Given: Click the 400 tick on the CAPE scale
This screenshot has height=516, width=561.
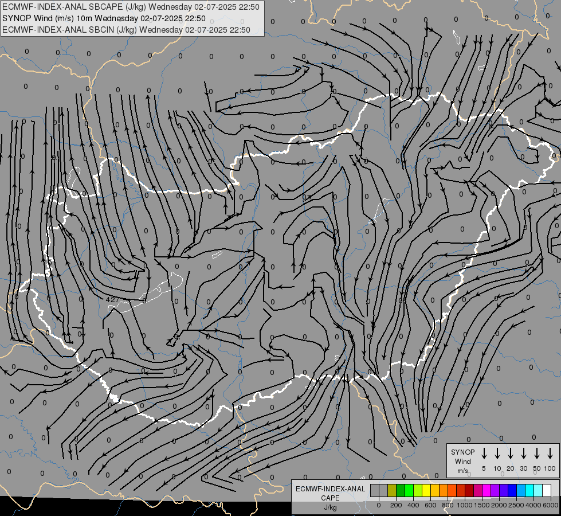Looking at the screenshot, I should pyautogui.click(x=413, y=505).
